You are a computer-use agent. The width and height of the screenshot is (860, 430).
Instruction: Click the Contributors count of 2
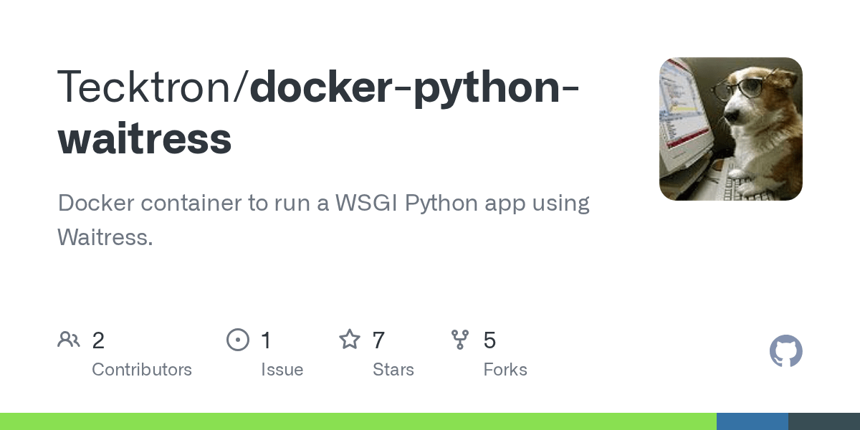(x=98, y=340)
